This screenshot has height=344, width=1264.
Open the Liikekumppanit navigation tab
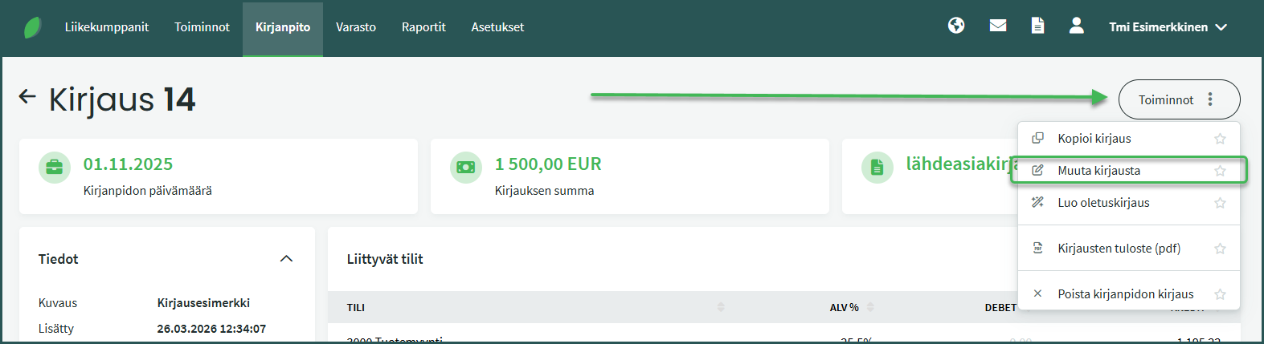(107, 27)
